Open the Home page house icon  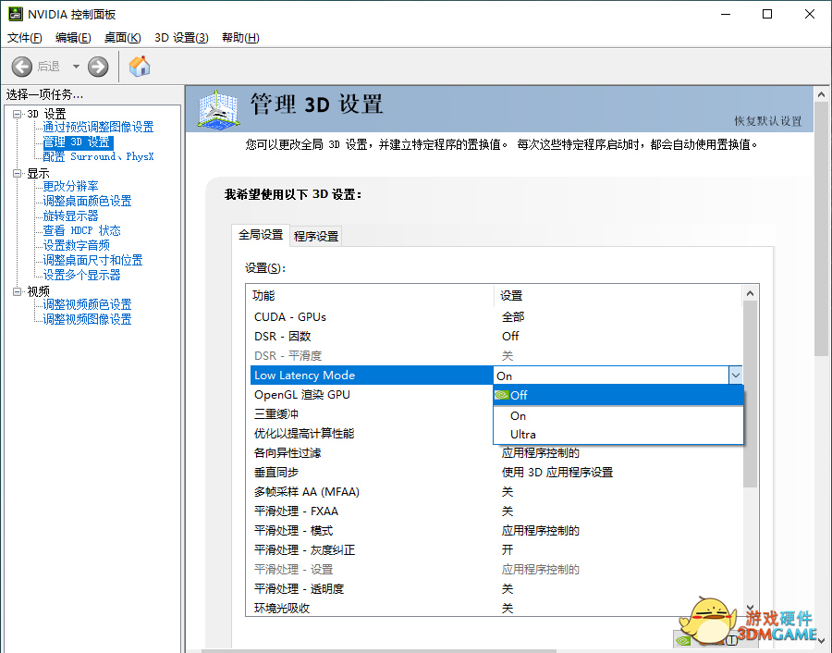pyautogui.click(x=140, y=67)
